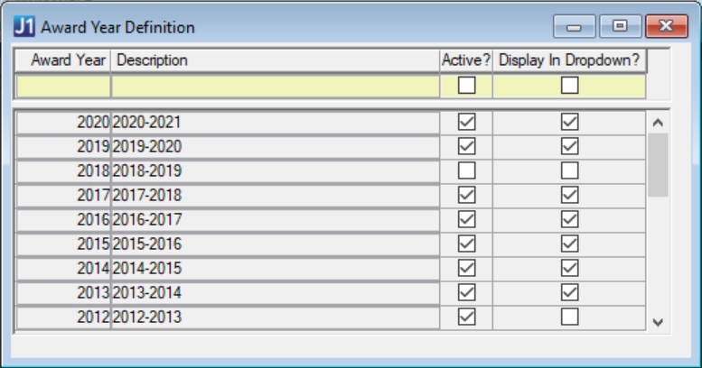The width and height of the screenshot is (702, 368).
Task: Click the vertical scrollbar thumb
Action: [x=658, y=164]
